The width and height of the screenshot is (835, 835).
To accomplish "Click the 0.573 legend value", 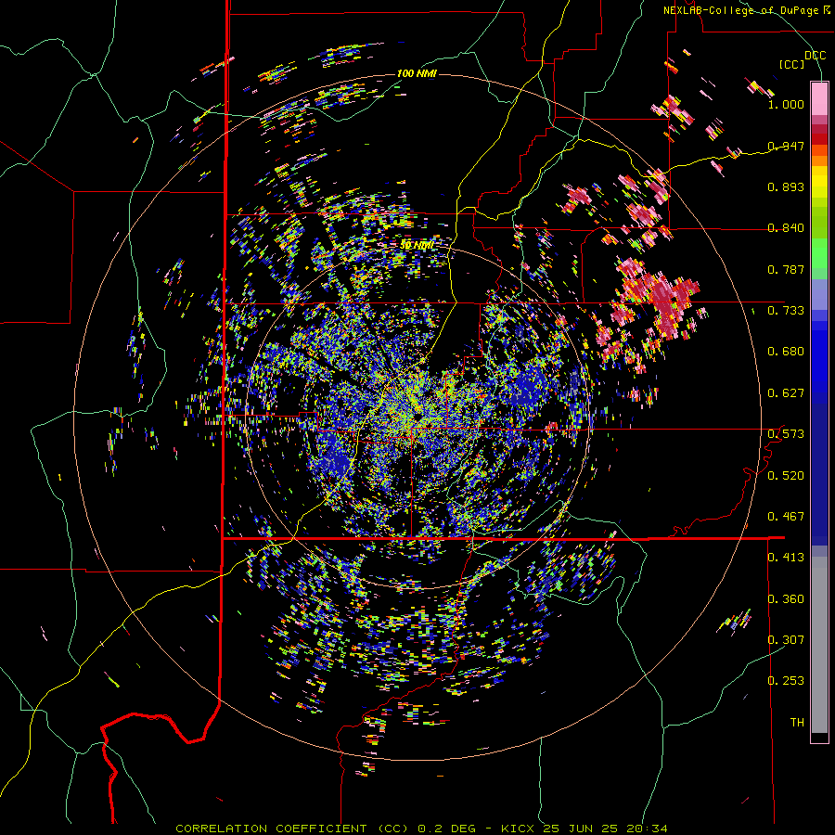I will tap(786, 434).
